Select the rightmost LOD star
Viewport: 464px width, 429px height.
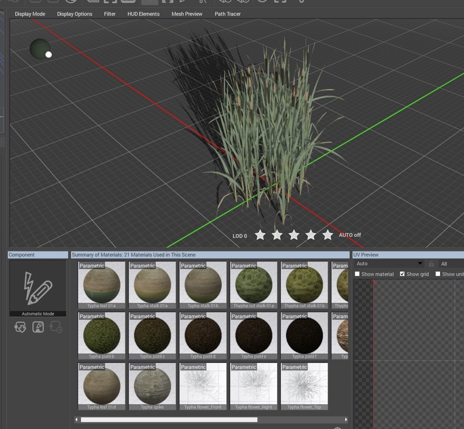(x=327, y=235)
